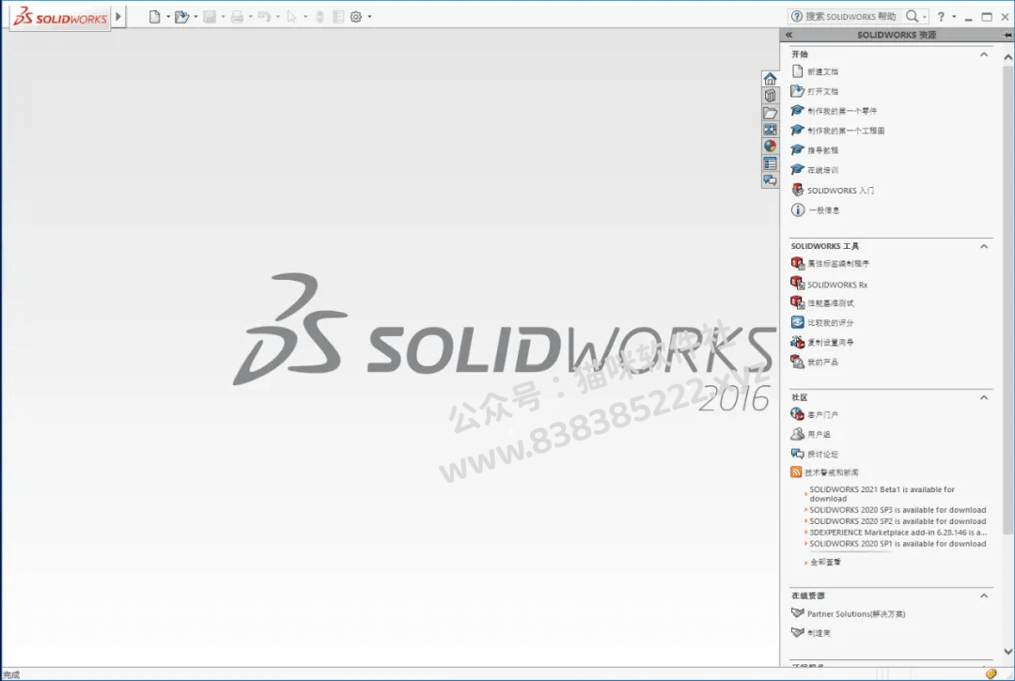Image resolution: width=1015 pixels, height=681 pixels.
Task: Click the info icon beside 一般信息
Action: coord(798,209)
